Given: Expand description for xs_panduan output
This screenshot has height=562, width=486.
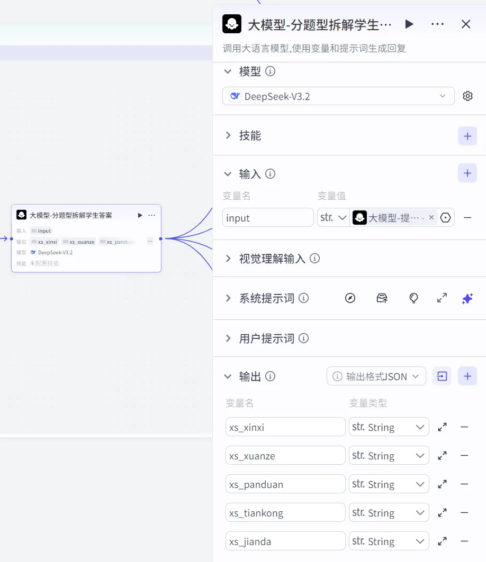Looking at the screenshot, I should (442, 484).
